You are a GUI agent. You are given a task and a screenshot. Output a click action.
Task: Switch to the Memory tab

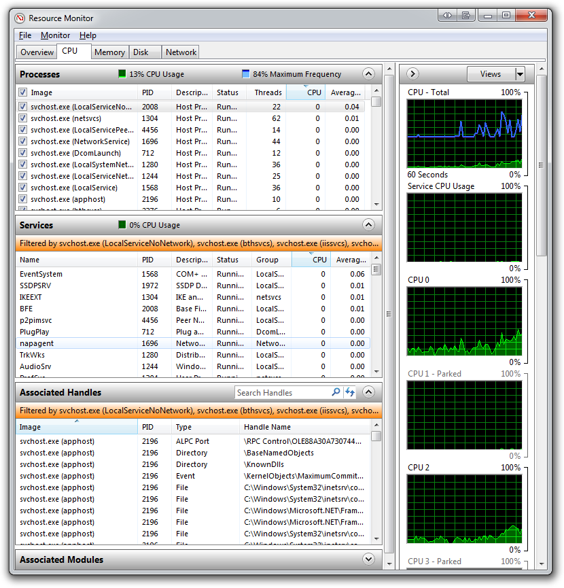pyautogui.click(x=109, y=52)
